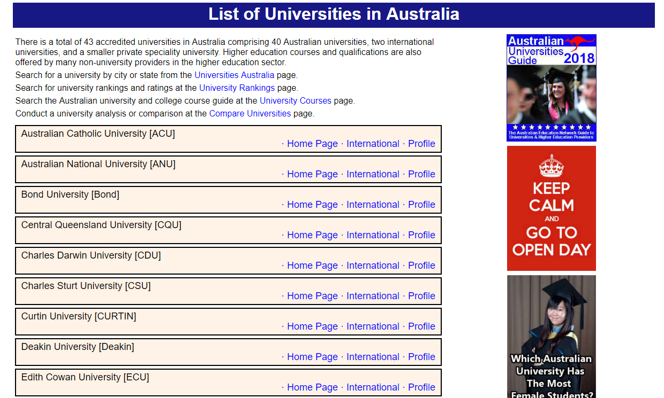The height and width of the screenshot is (398, 664).
Task: Open Home Page for Australian Catholic University
Action: tap(312, 144)
